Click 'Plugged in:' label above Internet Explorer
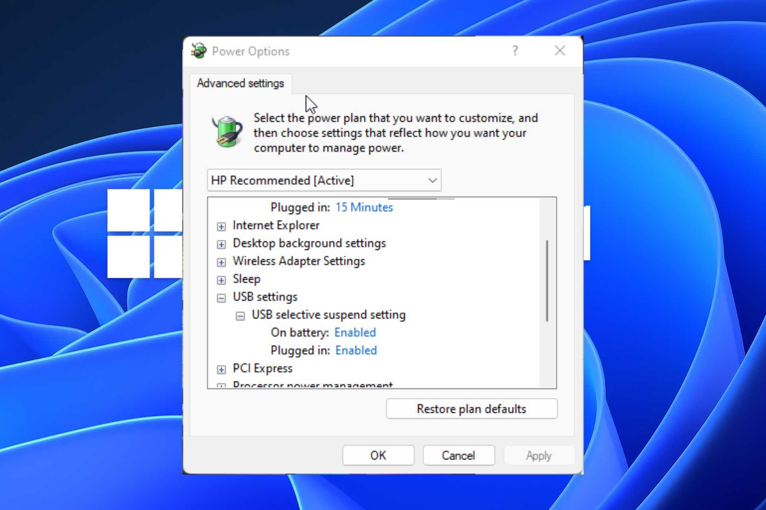This screenshot has height=510, width=766. 300,207
